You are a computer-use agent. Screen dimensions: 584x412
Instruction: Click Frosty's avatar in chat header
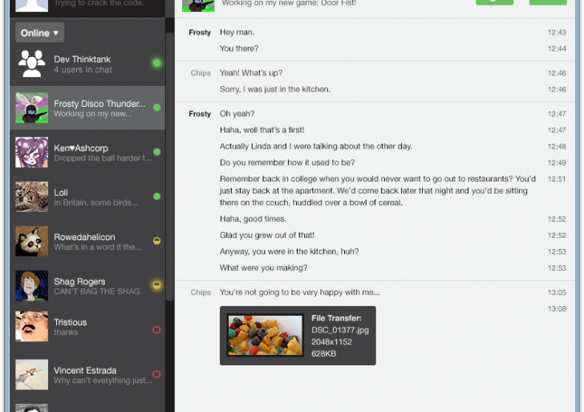pyautogui.click(x=198, y=6)
